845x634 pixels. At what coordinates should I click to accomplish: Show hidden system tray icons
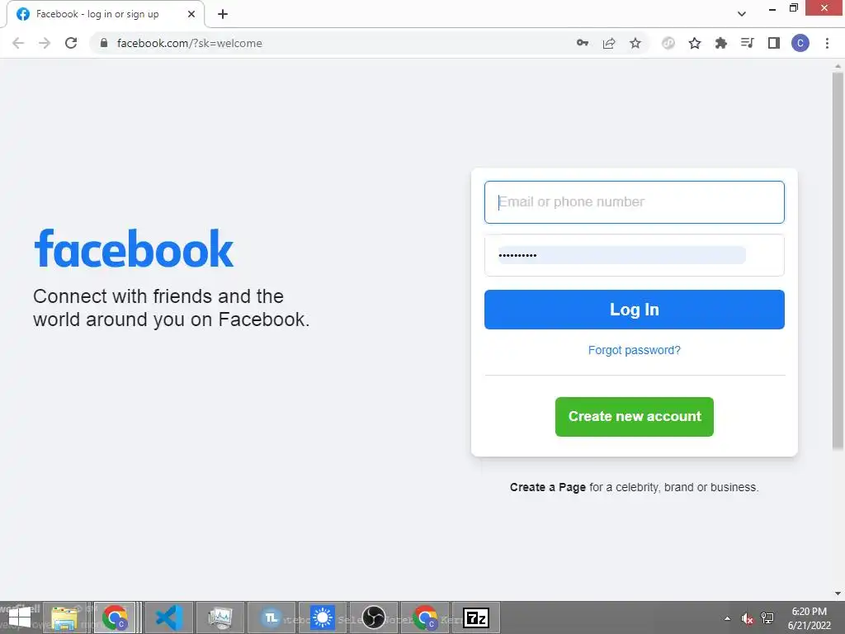[x=728, y=618]
